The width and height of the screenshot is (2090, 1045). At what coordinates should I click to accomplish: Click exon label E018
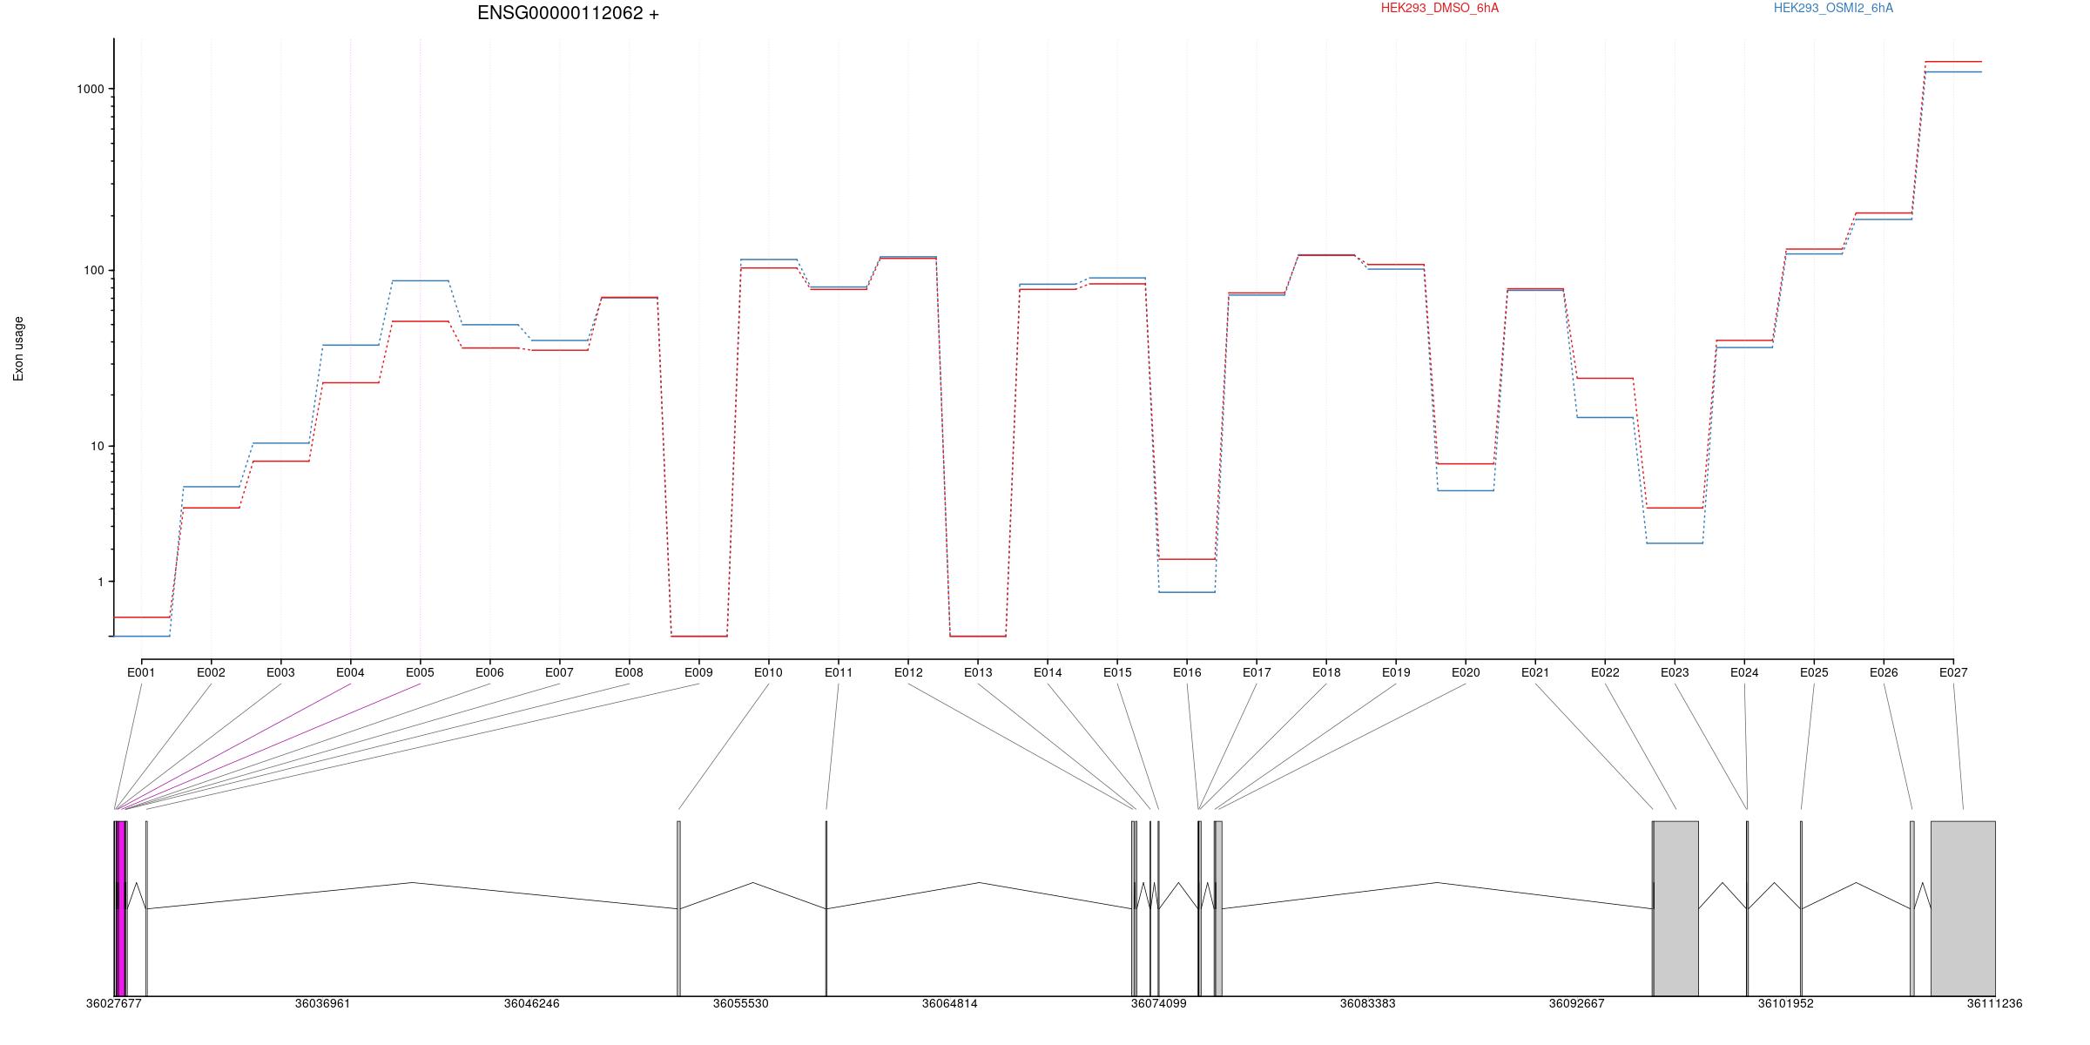[x=1326, y=672]
